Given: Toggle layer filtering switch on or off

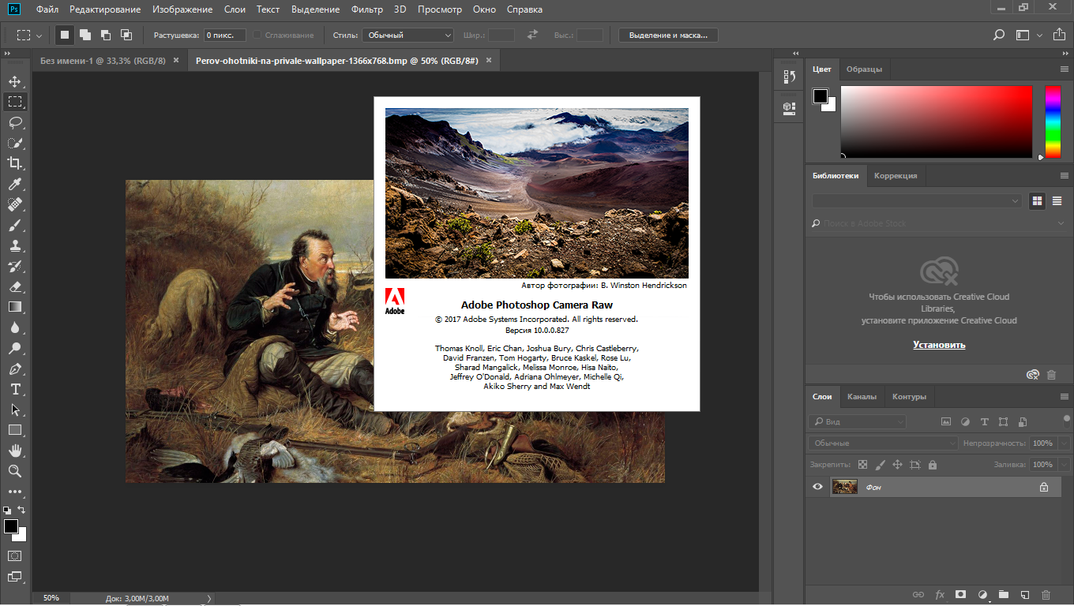Looking at the screenshot, I should pos(1066,420).
